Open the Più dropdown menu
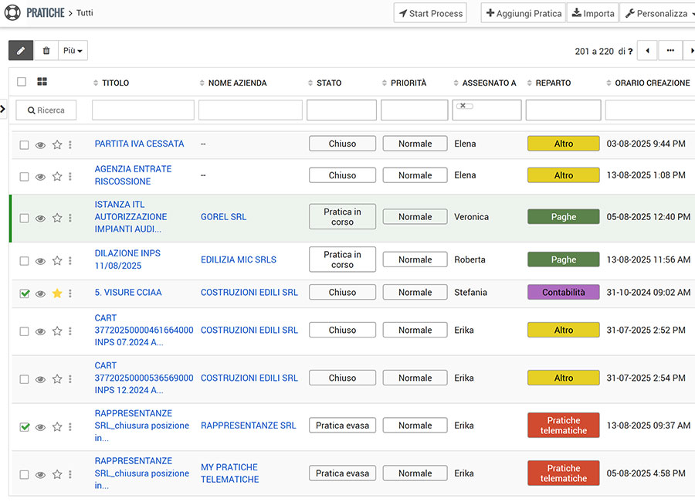695x502 pixels. point(73,50)
